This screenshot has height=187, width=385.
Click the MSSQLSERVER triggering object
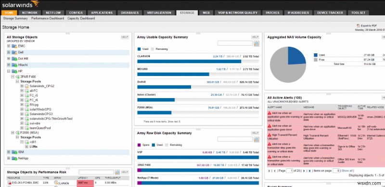pyautogui.click(x=347, y=117)
